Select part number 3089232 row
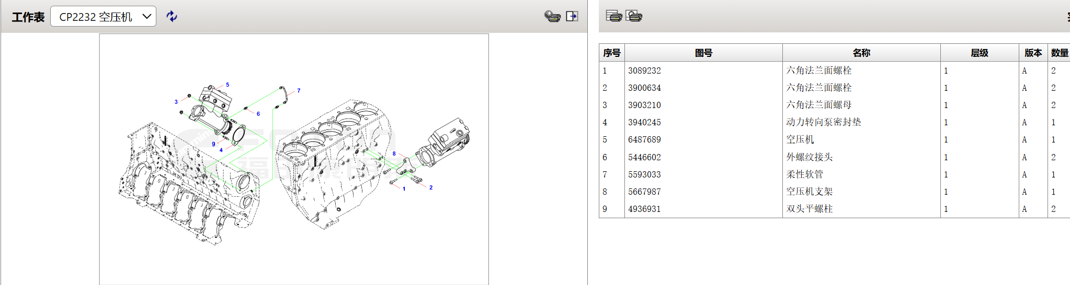 tap(644, 70)
